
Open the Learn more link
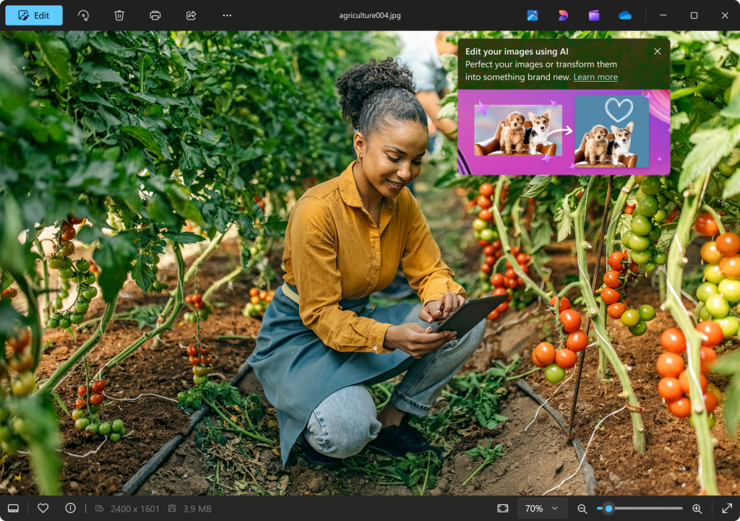[595, 77]
